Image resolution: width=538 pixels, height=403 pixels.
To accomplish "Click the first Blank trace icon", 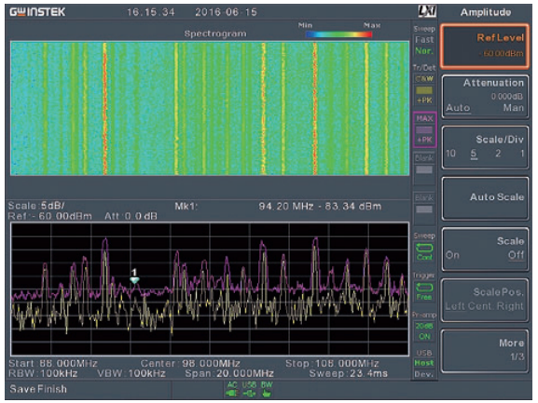I will coord(424,169).
